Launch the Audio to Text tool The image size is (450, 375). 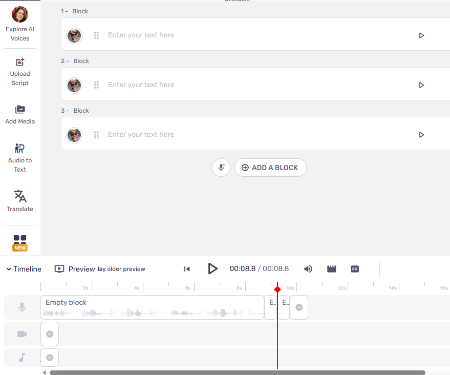20,156
